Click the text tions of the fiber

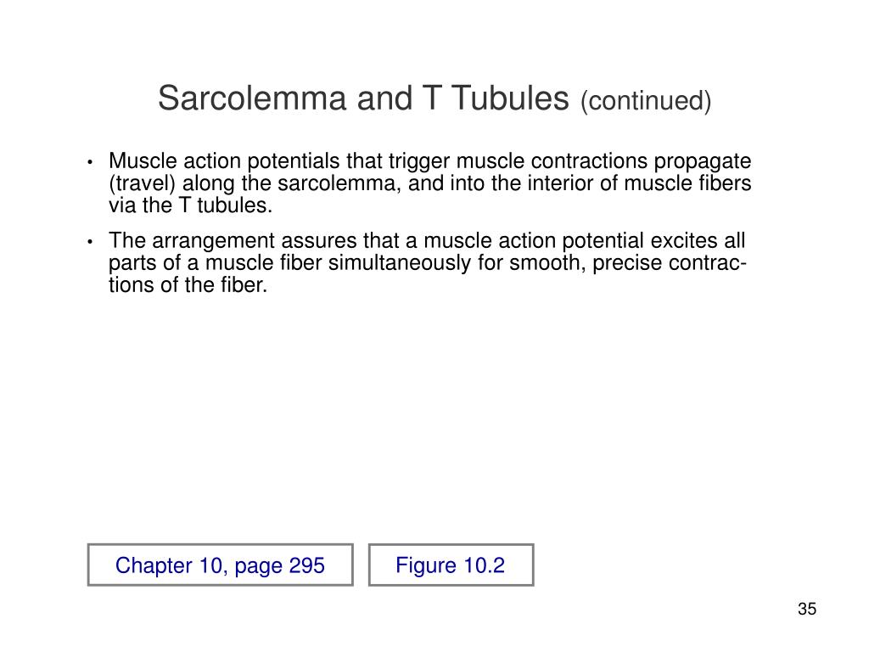pyautogui.click(x=188, y=285)
